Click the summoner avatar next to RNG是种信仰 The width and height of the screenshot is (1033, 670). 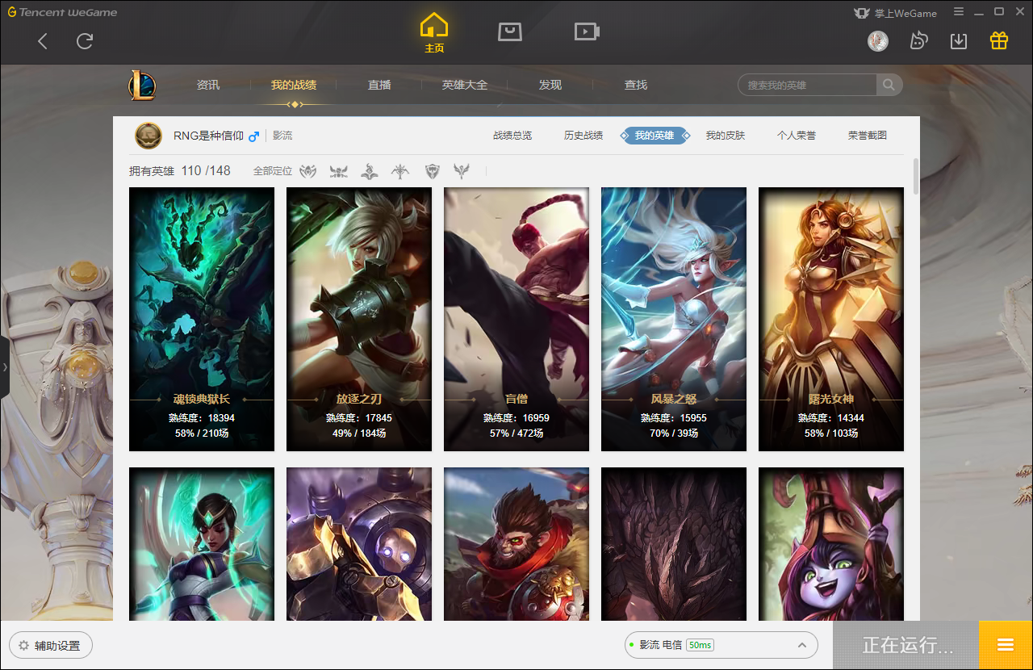tap(148, 136)
